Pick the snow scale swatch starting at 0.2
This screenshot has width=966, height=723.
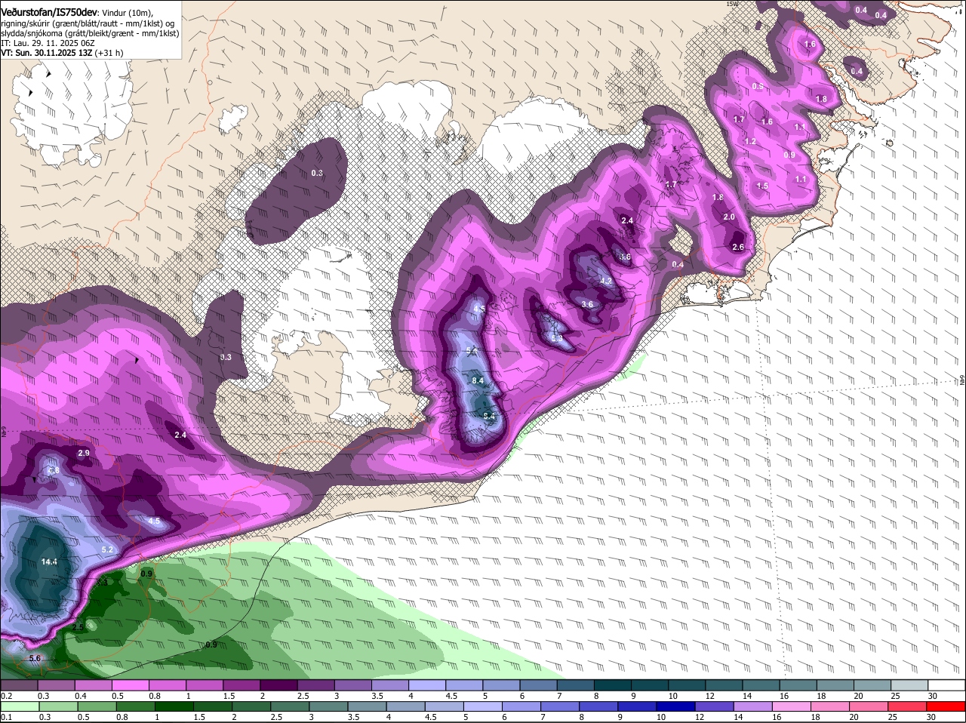tap(19, 685)
